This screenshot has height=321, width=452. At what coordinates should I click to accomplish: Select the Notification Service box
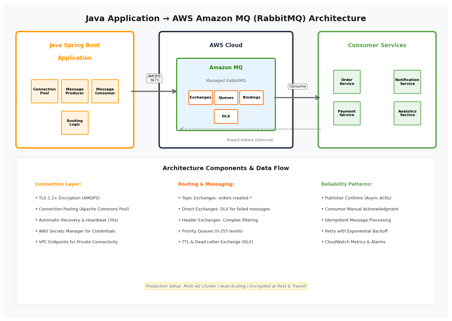click(x=407, y=82)
